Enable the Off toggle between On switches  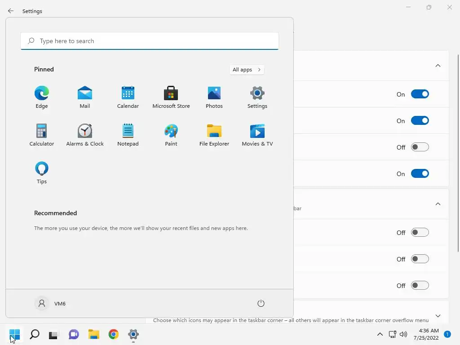[x=420, y=147]
